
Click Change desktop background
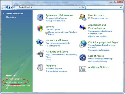pyautogui.click(x=100, y=31)
